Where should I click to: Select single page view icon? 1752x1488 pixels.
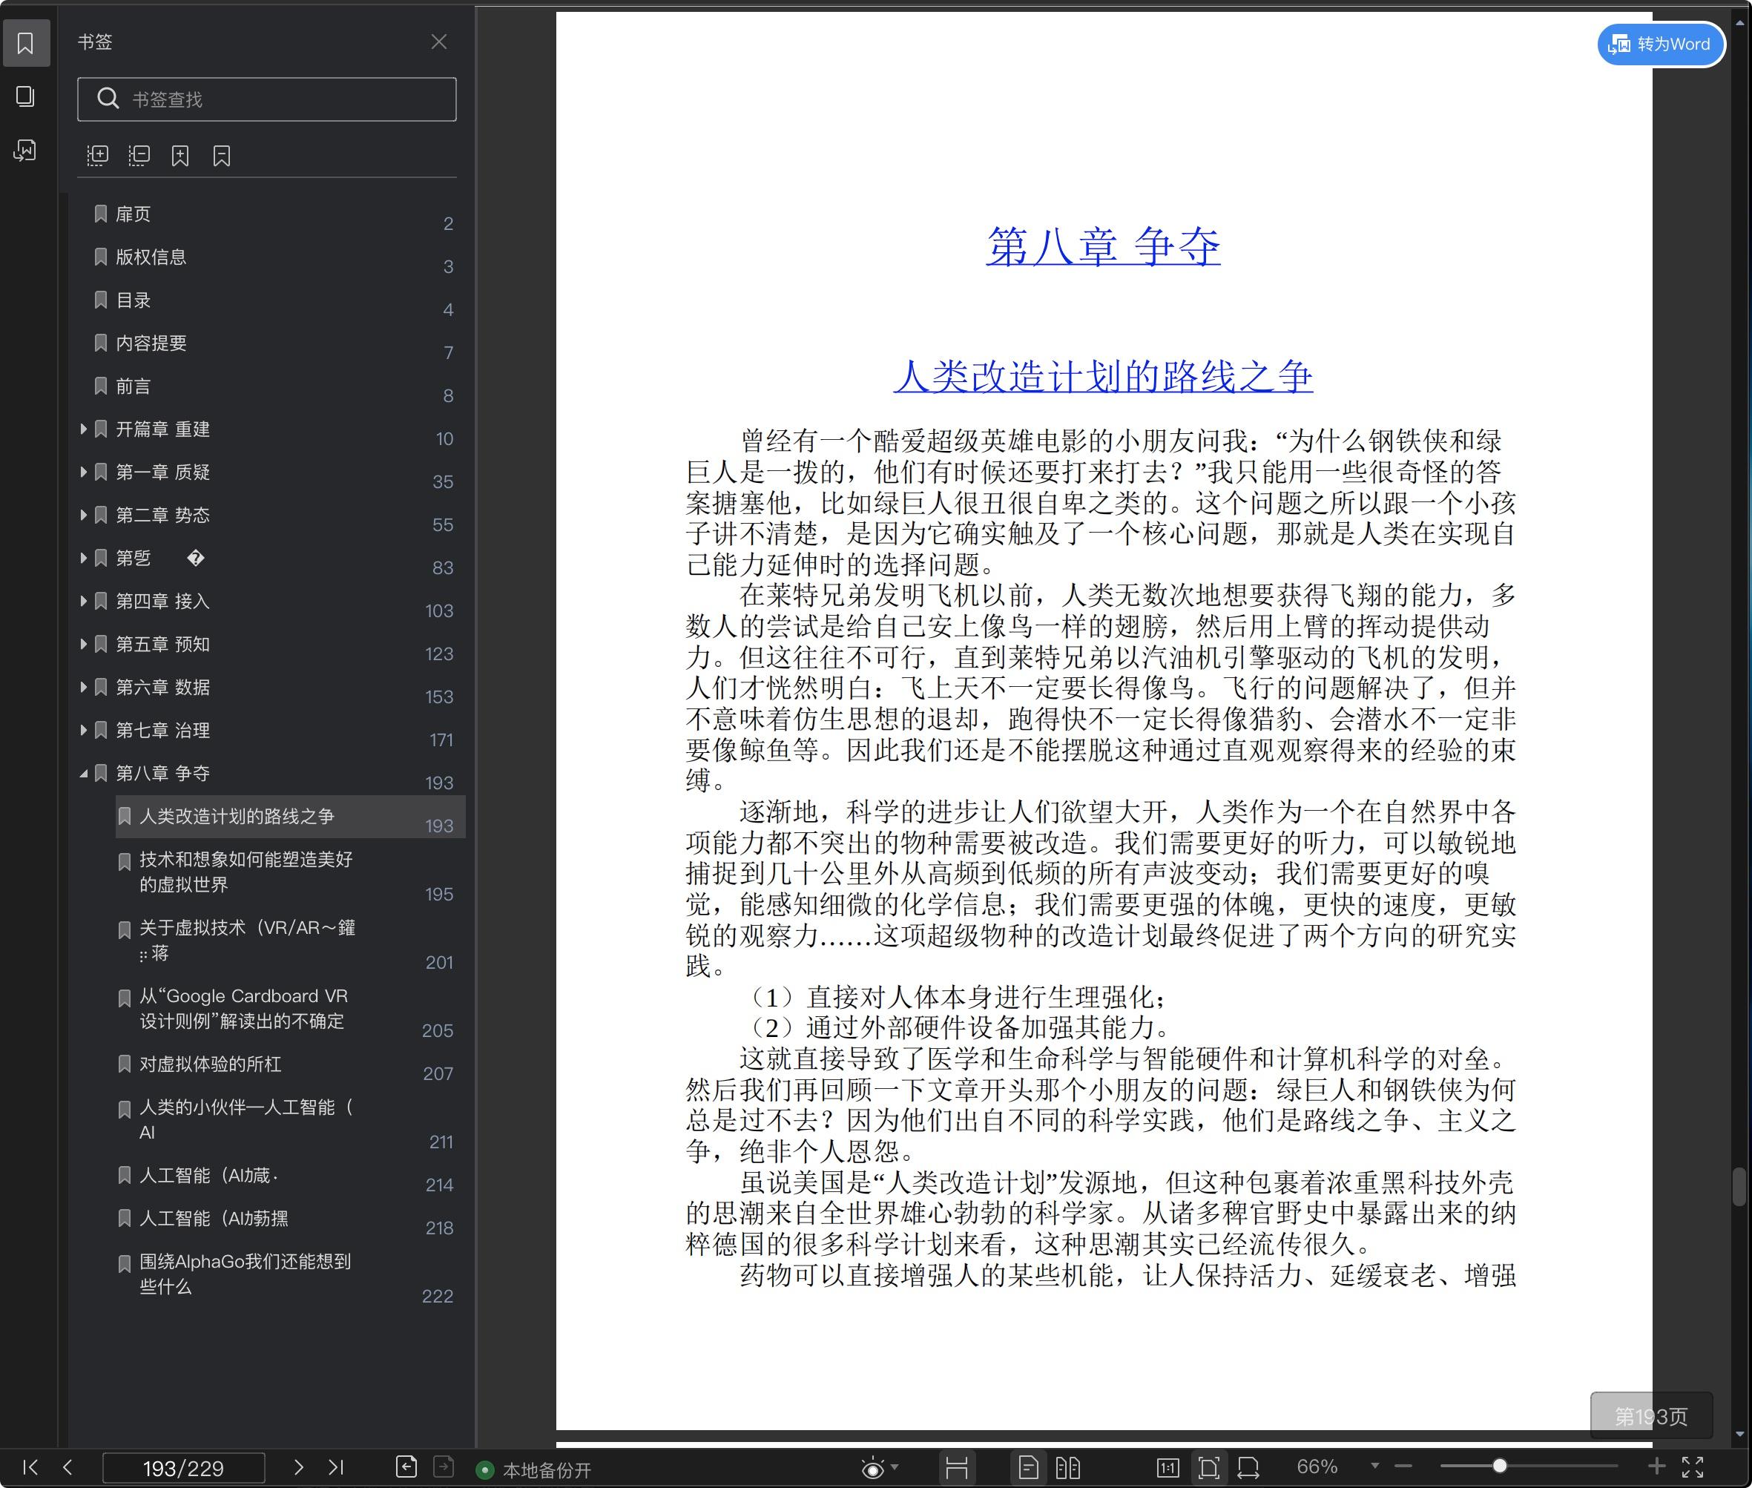(1028, 1468)
